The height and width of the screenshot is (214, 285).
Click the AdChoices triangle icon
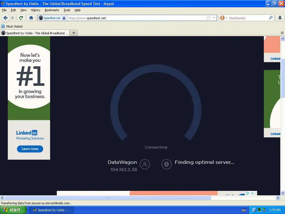point(248,193)
